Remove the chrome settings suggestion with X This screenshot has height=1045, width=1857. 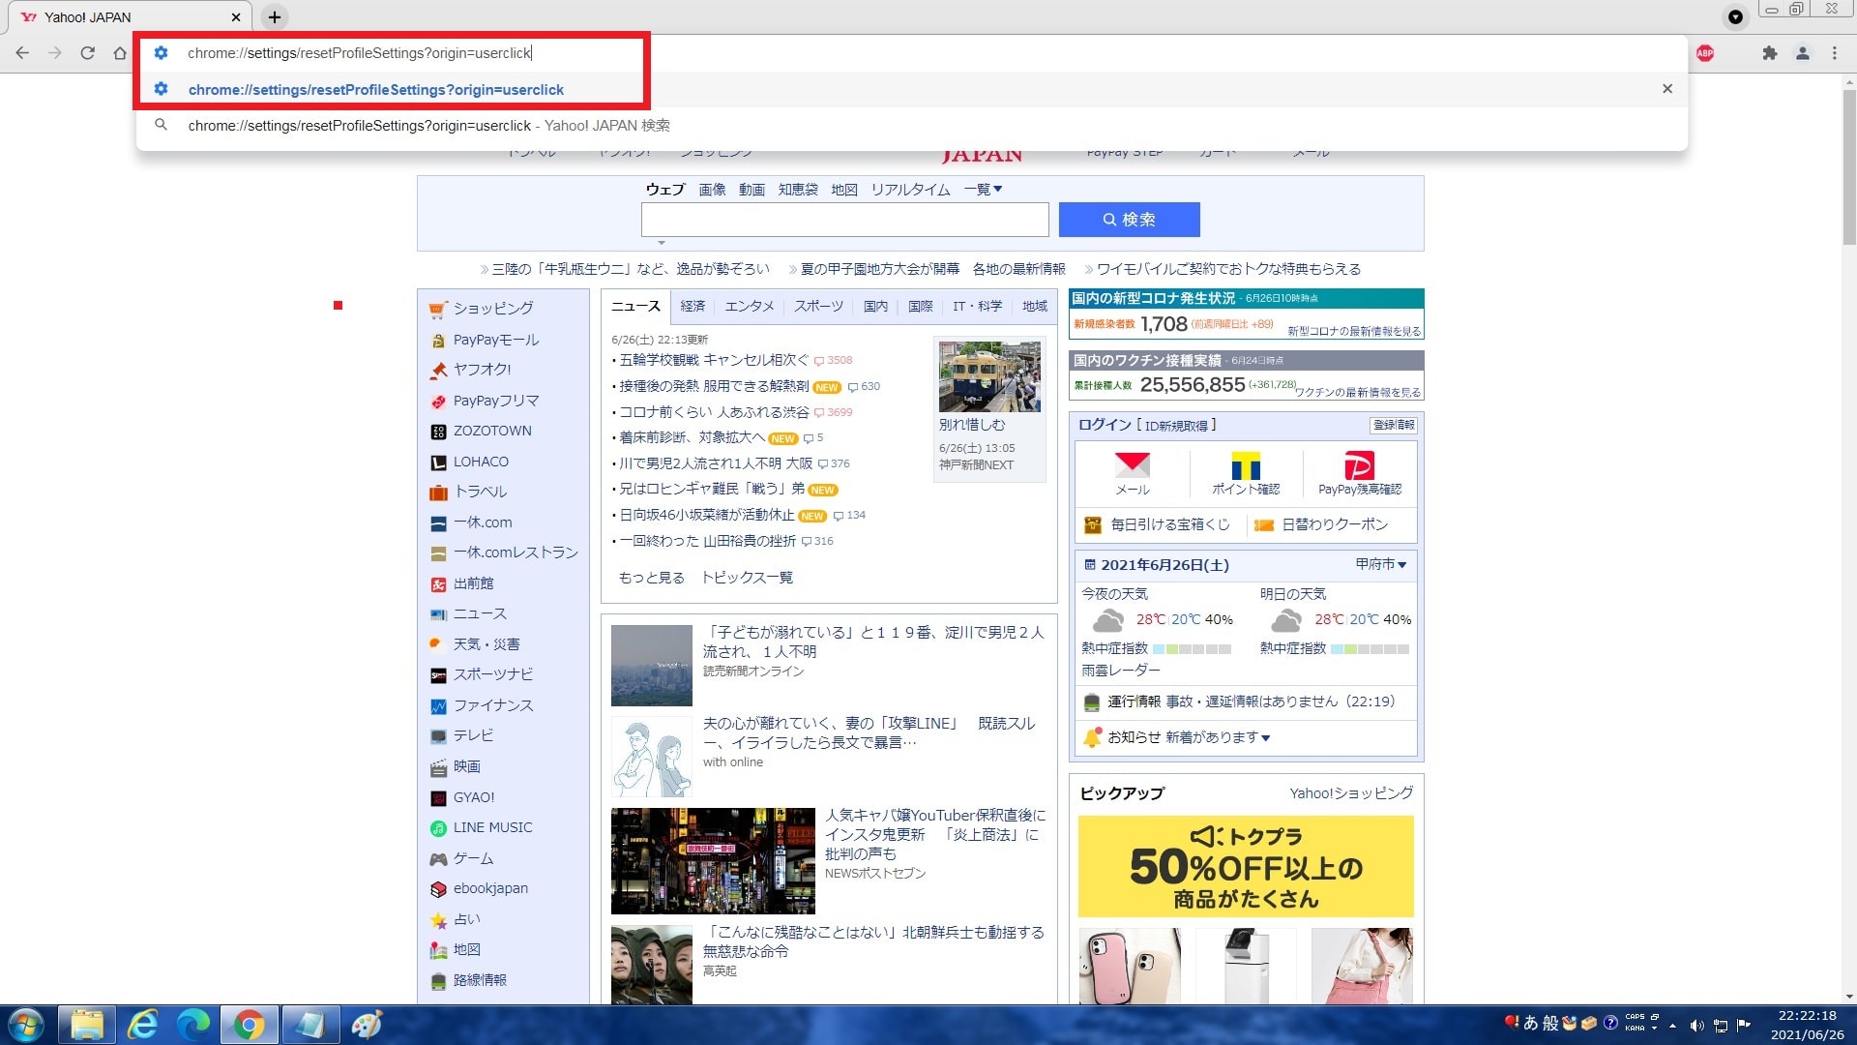click(1667, 89)
